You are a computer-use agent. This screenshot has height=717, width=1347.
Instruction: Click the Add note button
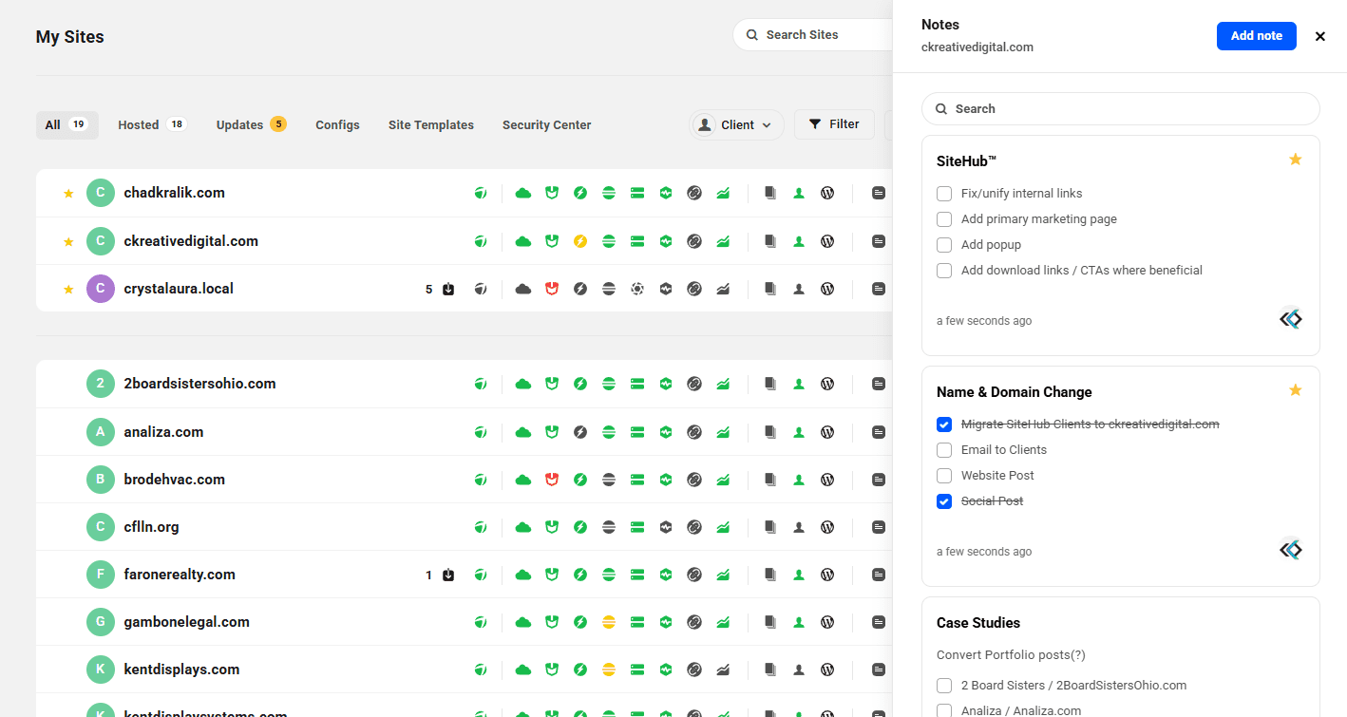point(1256,36)
